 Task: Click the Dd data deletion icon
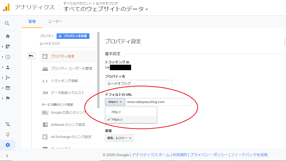(x=45, y=93)
